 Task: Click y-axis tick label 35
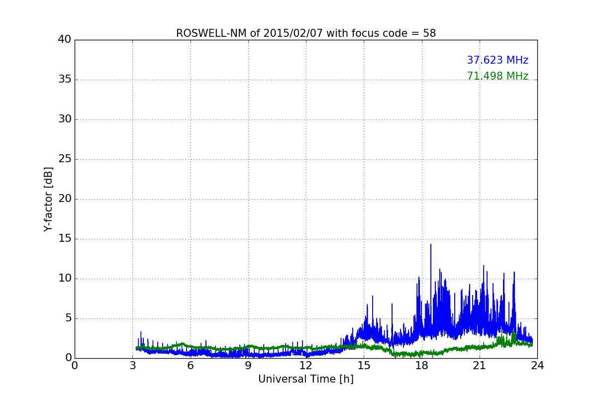tap(65, 80)
